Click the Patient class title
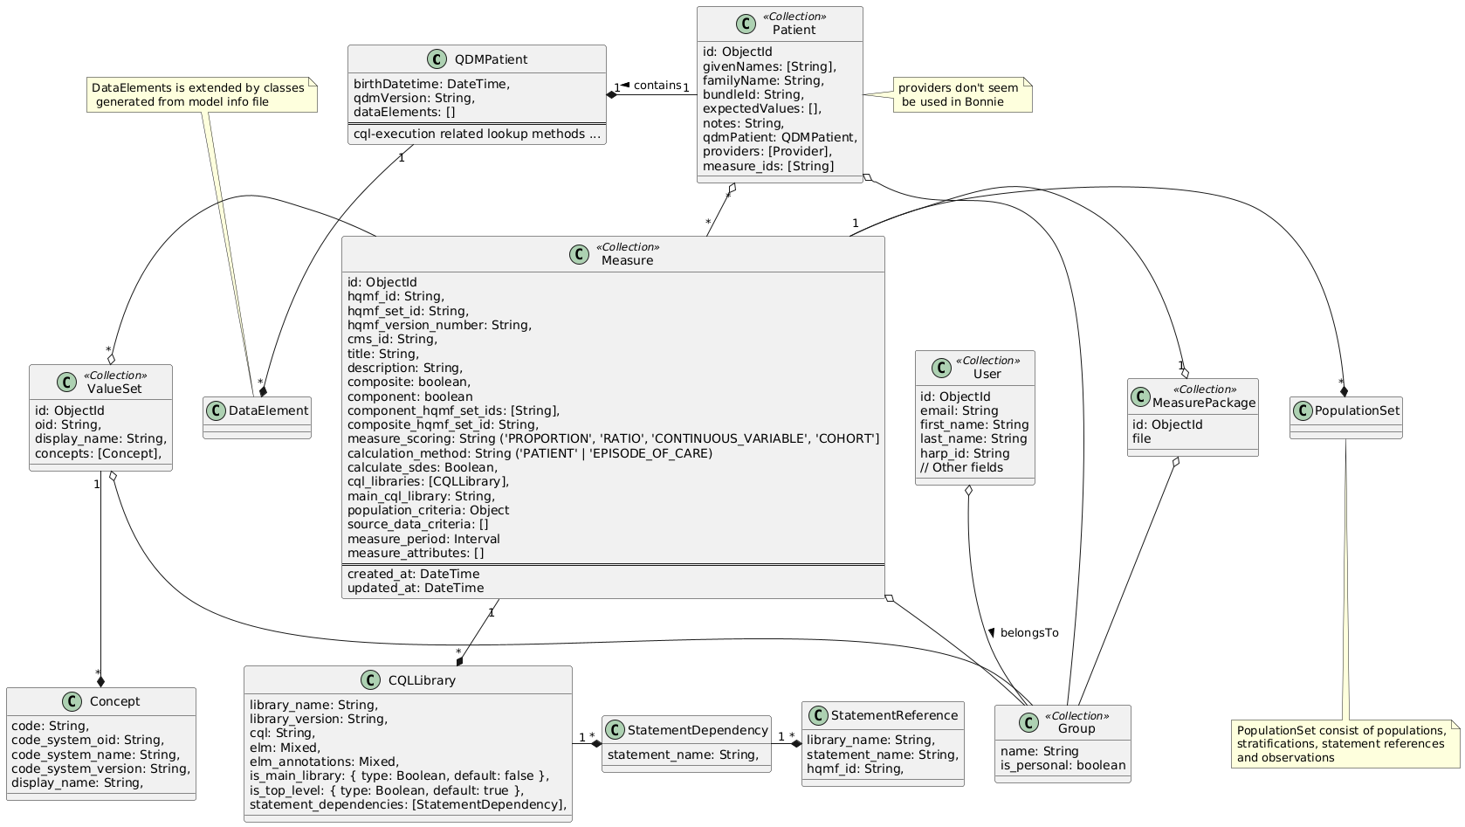The height and width of the screenshot is (827, 1465). pos(794,30)
